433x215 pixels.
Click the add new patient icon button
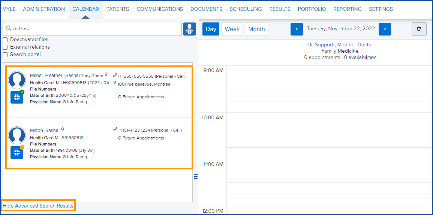pyautogui.click(x=189, y=29)
